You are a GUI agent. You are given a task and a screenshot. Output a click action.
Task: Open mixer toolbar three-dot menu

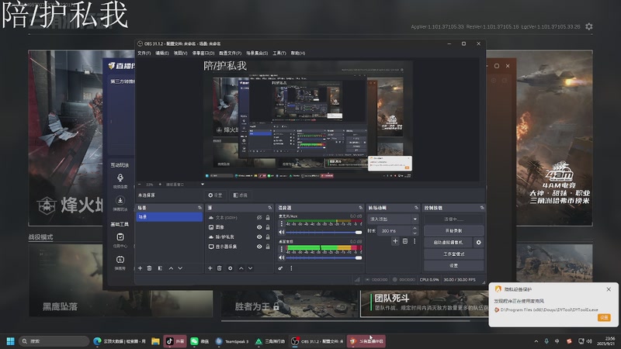click(291, 268)
